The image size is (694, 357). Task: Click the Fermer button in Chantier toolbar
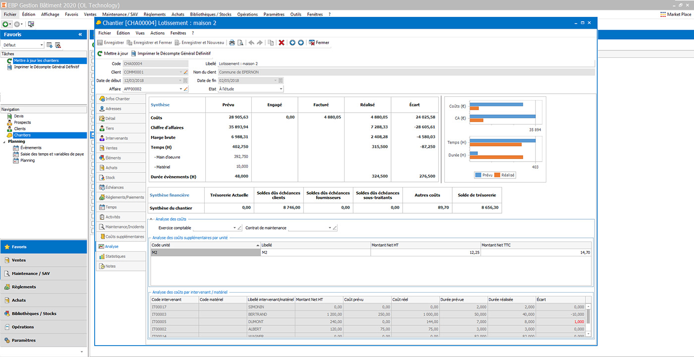point(319,43)
